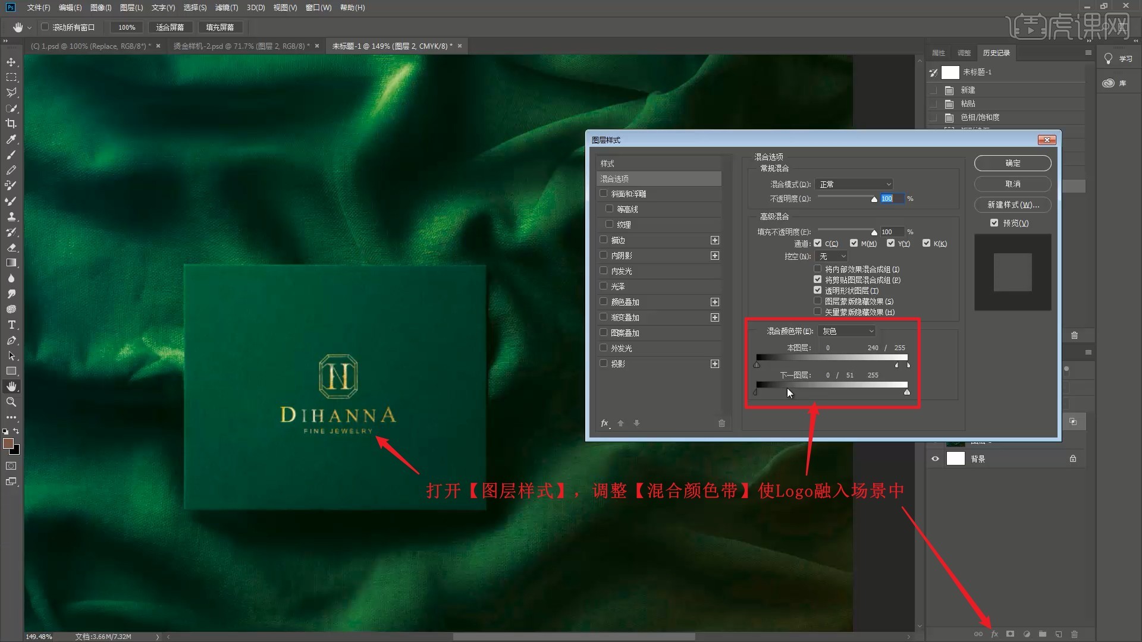This screenshot has height=642, width=1142.
Task: Open the Hand tool preset picker arrow
Action: [29, 28]
